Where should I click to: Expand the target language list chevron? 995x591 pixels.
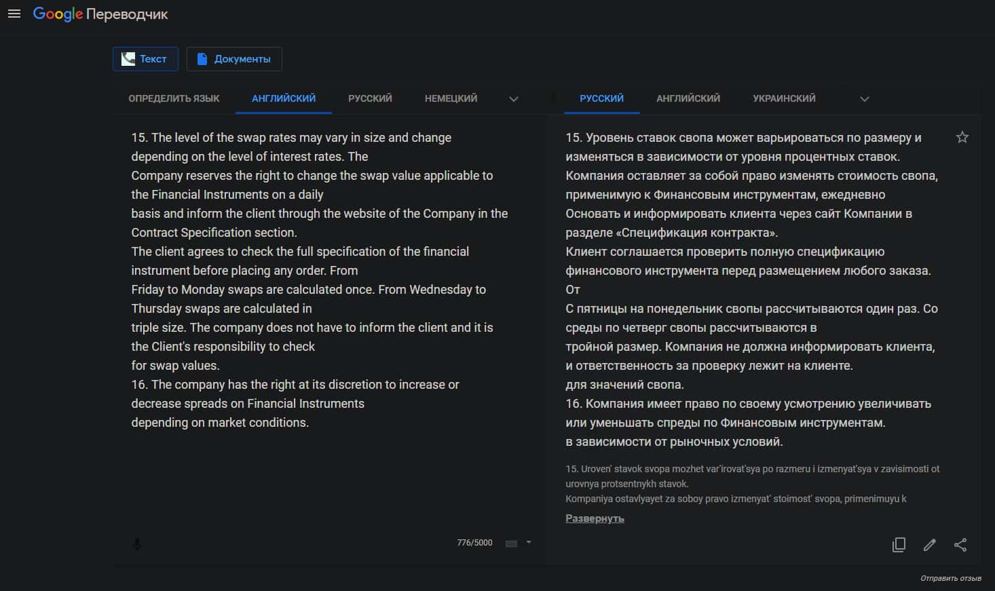tap(865, 99)
